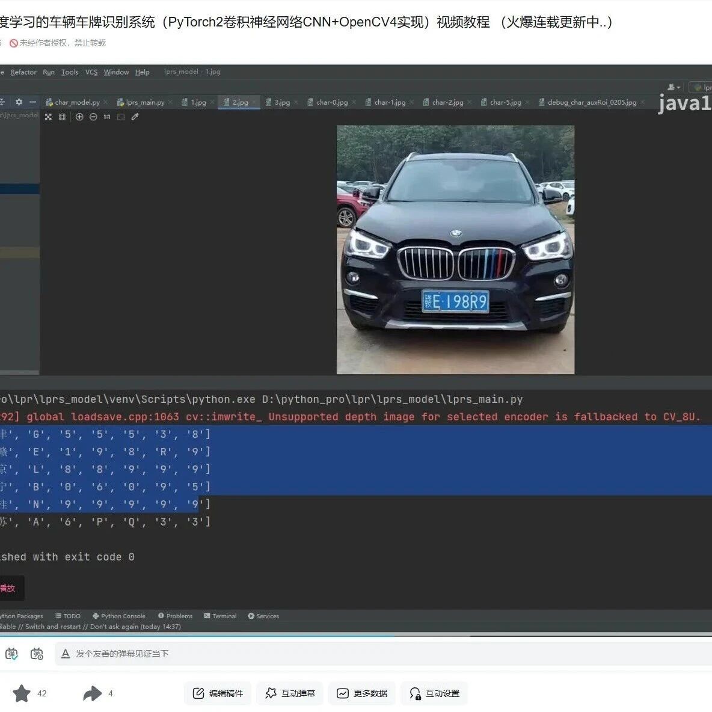Click the share arrow icon
Screen dimensions: 712x712
click(93, 693)
